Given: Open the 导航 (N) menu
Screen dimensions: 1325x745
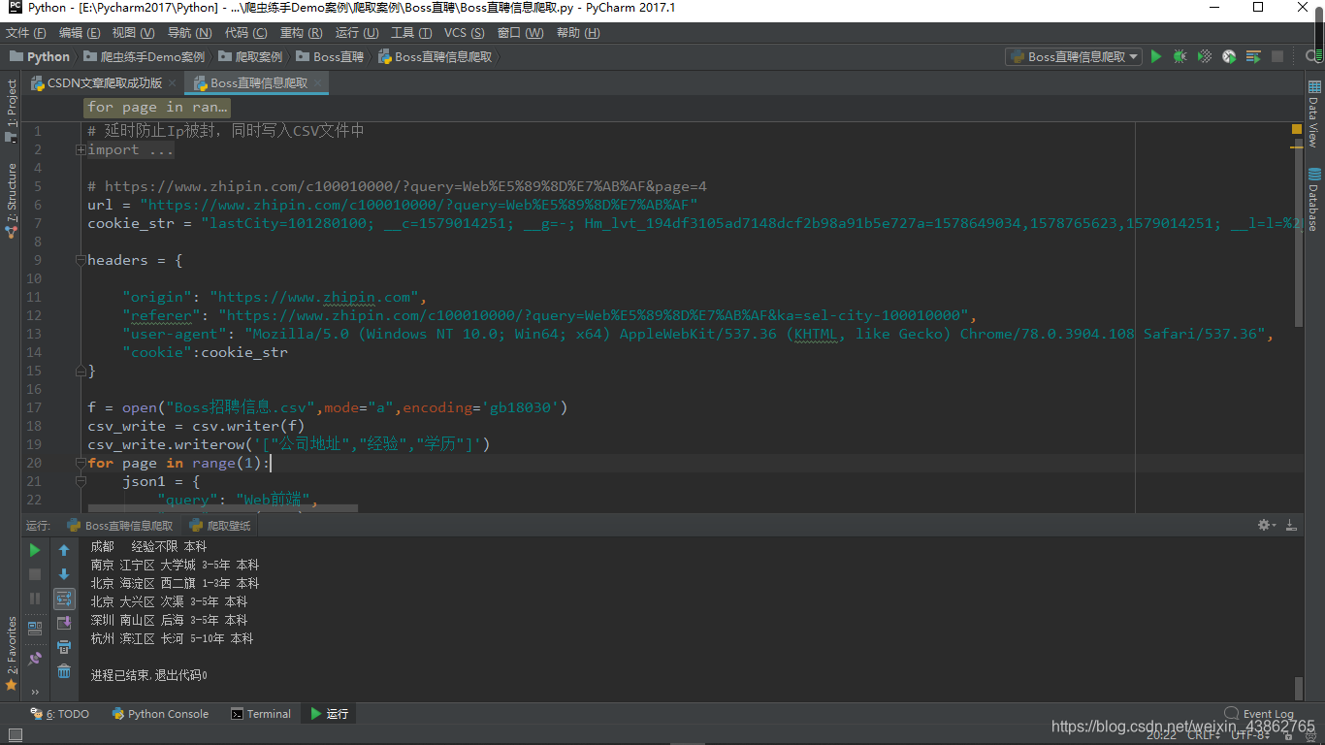Looking at the screenshot, I should [191, 33].
